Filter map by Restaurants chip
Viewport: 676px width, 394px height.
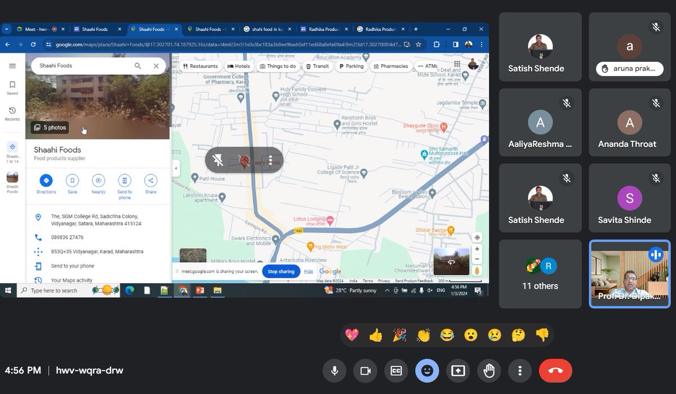tap(200, 66)
